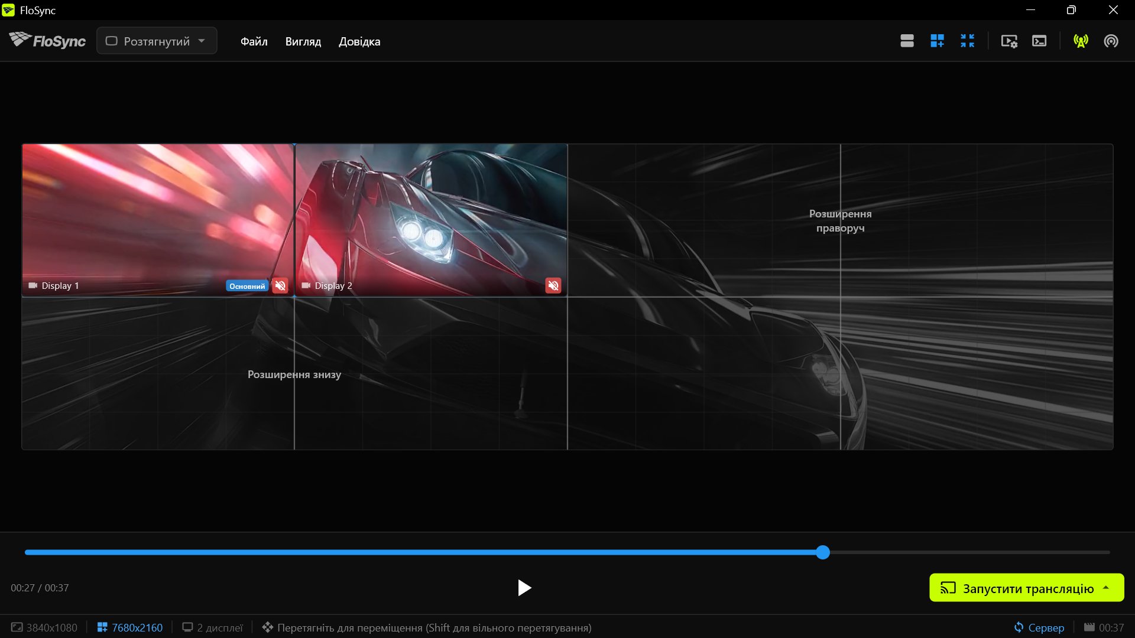
Task: Click the green broadcast tower icon
Action: [1081, 41]
